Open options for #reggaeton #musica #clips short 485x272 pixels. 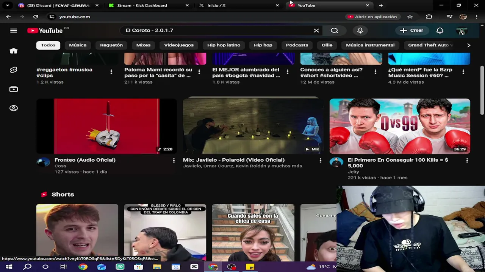click(111, 72)
